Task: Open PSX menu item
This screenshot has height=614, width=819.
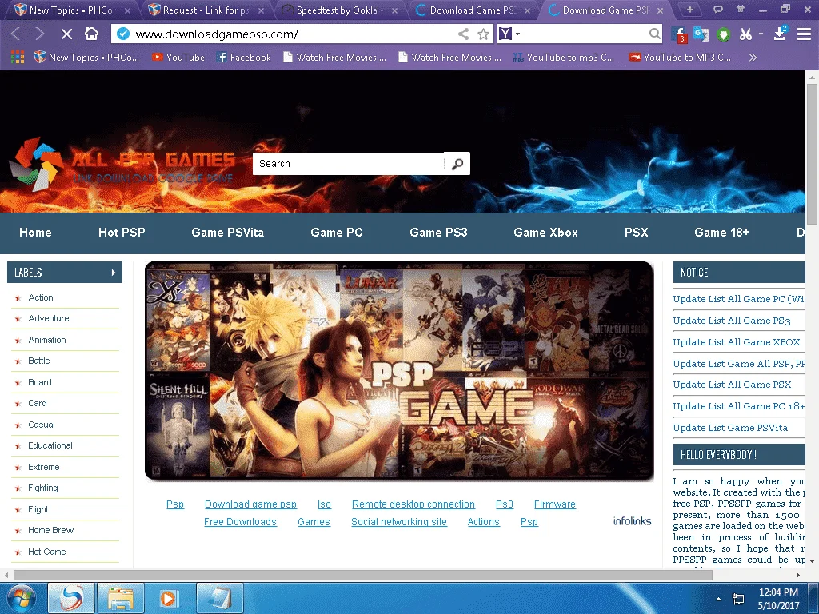Action: pos(636,233)
